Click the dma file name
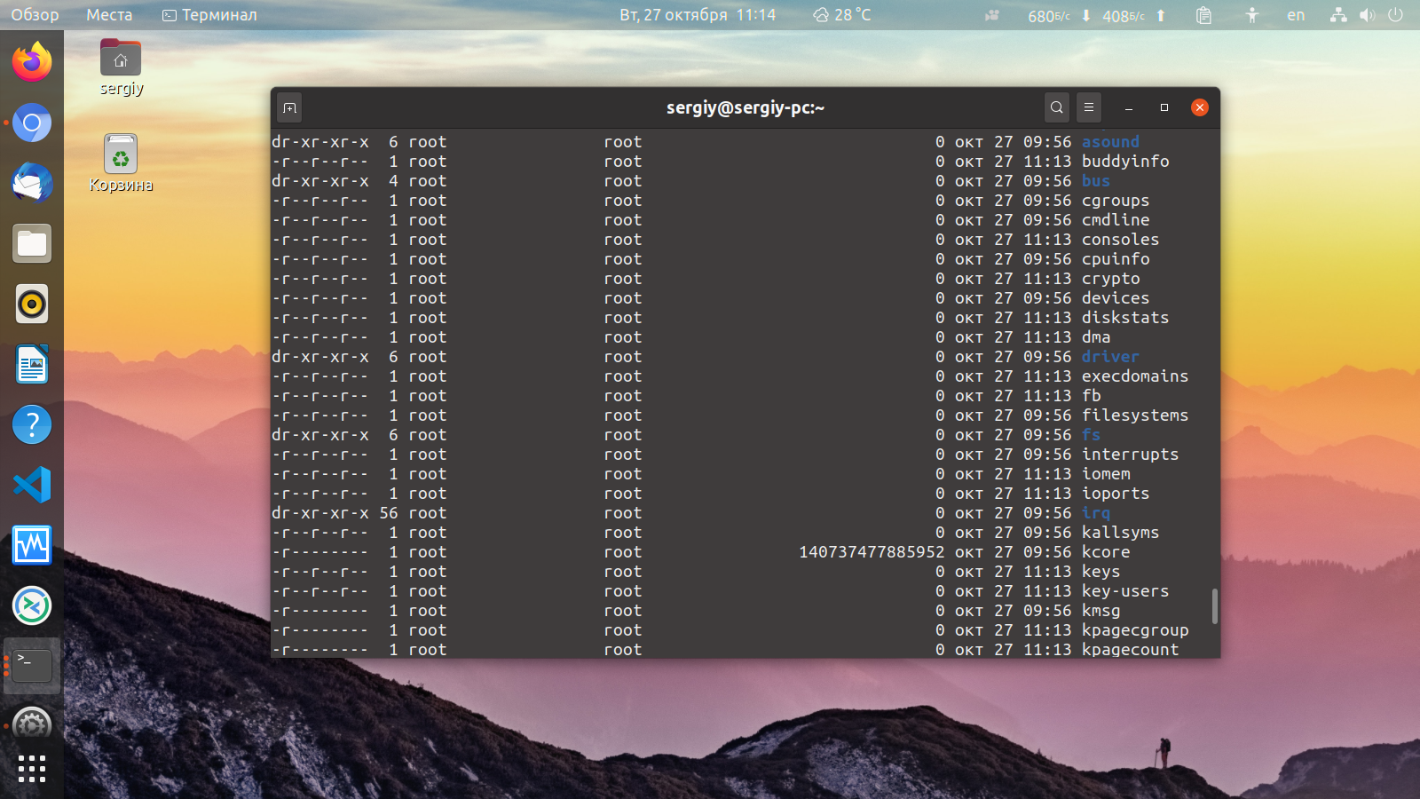The width and height of the screenshot is (1420, 799). point(1096,337)
